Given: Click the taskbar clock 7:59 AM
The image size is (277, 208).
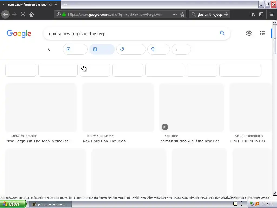Looking at the screenshot, I should (x=267, y=204).
